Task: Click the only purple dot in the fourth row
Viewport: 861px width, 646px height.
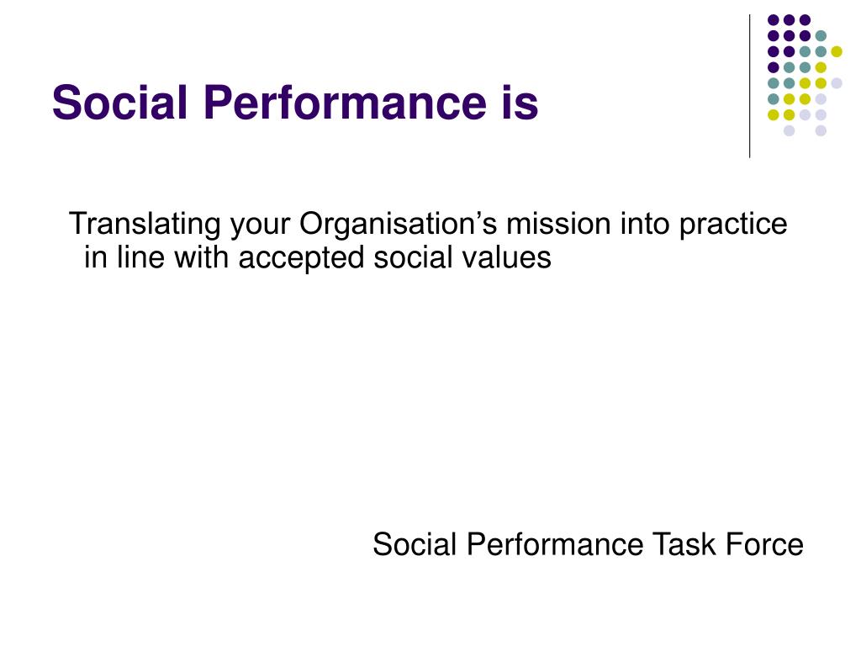Action: 774,67
